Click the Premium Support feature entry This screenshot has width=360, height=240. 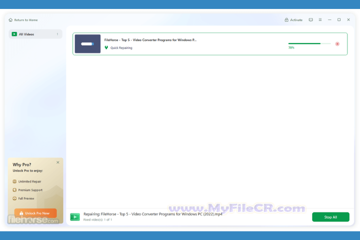click(27, 190)
